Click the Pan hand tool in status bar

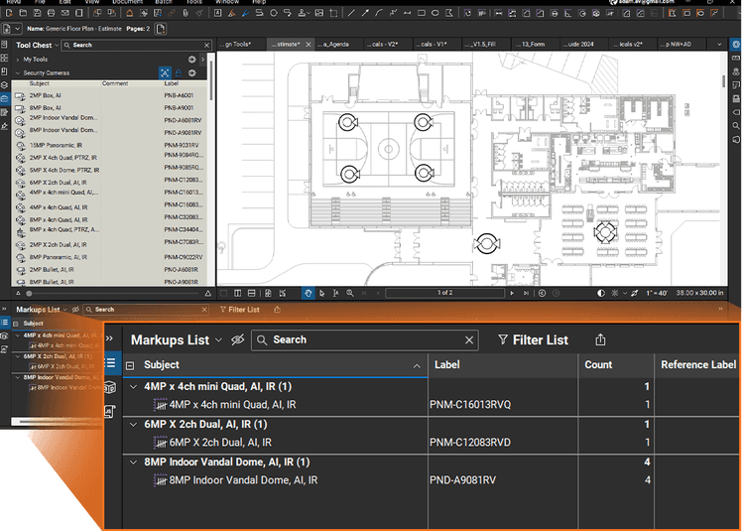coord(308,293)
